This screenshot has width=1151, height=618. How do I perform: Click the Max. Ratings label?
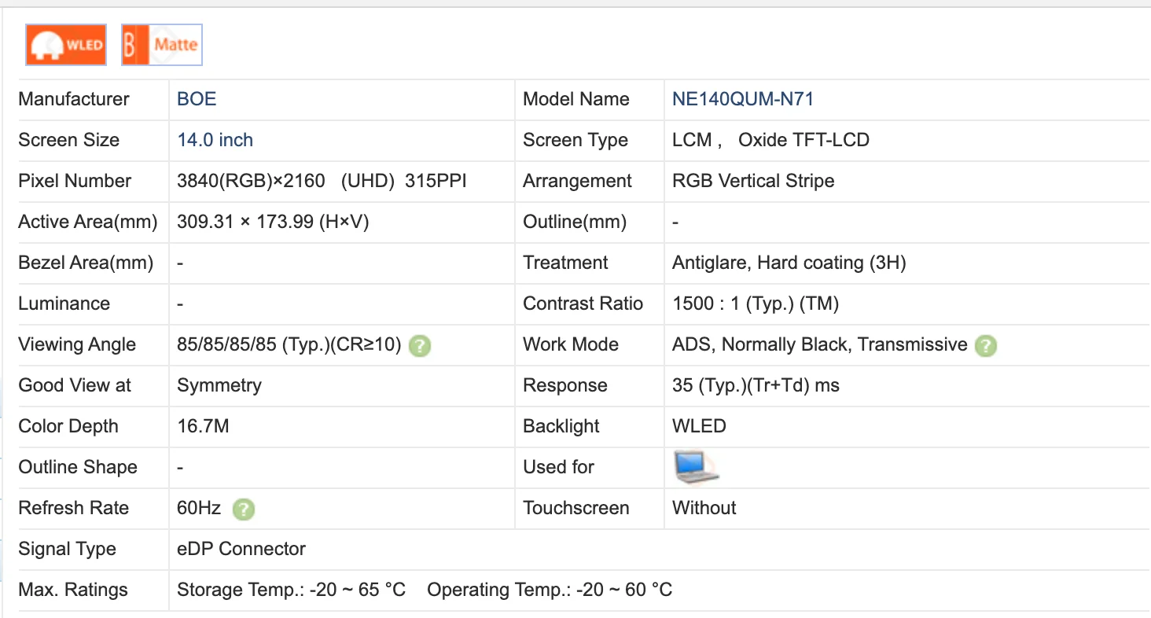click(x=73, y=590)
